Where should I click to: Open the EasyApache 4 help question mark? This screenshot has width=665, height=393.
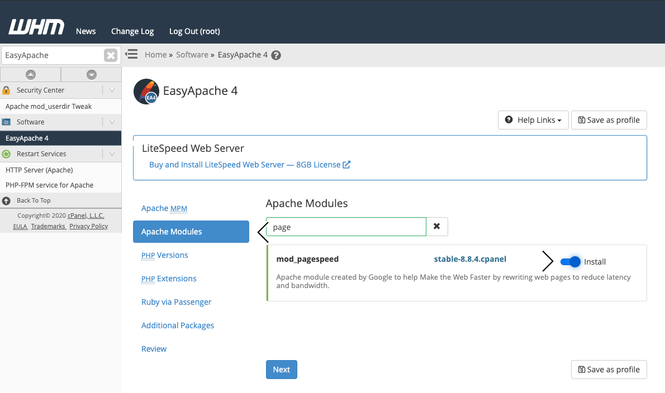click(276, 55)
